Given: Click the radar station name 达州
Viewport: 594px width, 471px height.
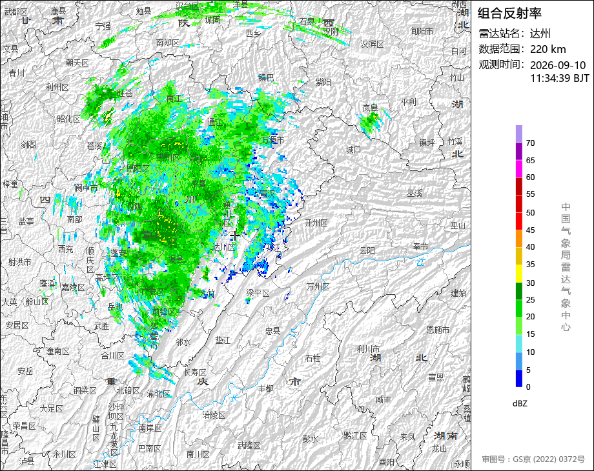Looking at the screenshot, I should click(540, 34).
